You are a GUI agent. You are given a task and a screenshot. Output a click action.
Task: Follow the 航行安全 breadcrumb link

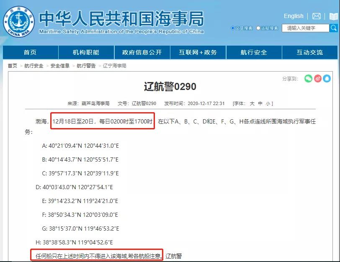point(34,66)
